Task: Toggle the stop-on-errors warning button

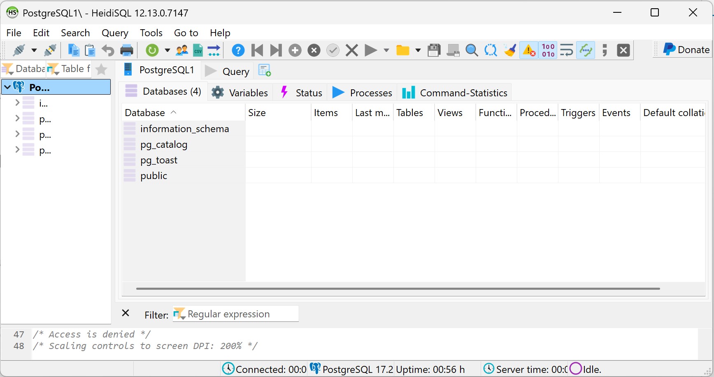Action: coord(529,50)
